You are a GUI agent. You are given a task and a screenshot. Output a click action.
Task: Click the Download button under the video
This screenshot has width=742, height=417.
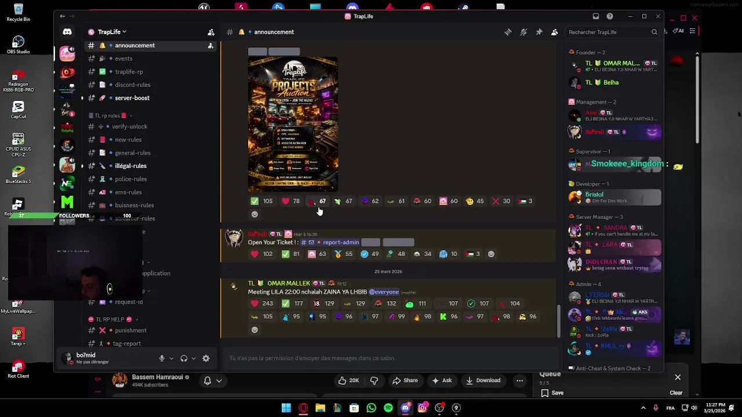tap(483, 381)
